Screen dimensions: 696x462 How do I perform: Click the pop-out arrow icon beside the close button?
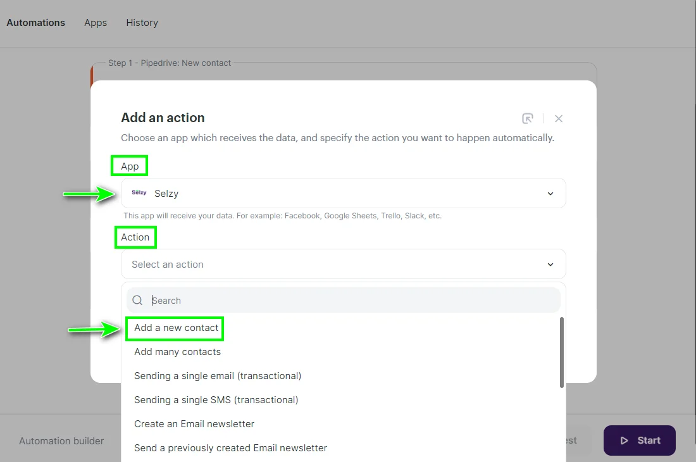click(x=528, y=118)
